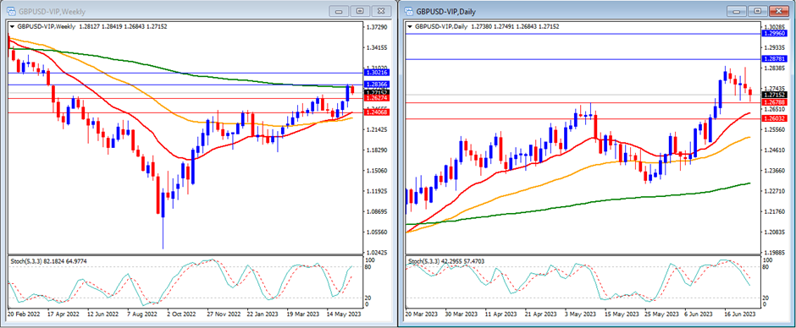Screen dimensions: 796x328
Task: Click the black 1.27152 label on Weekly chart
Action: [376, 92]
